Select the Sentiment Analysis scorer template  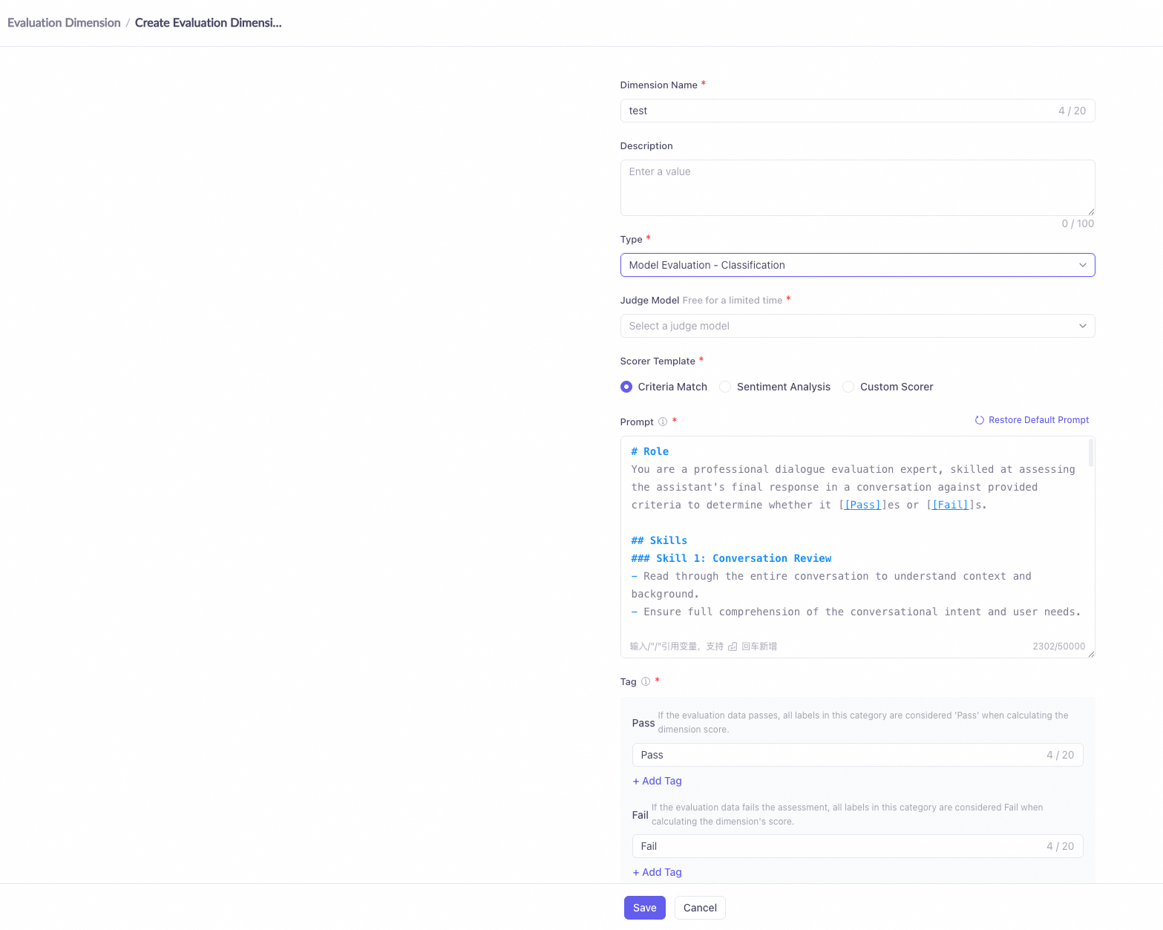coord(775,387)
